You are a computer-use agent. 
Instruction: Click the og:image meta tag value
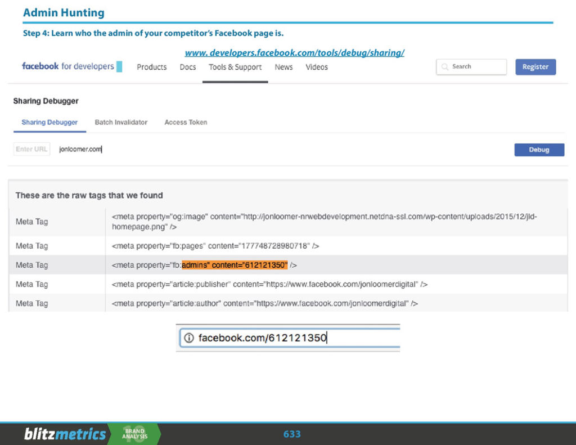(325, 222)
